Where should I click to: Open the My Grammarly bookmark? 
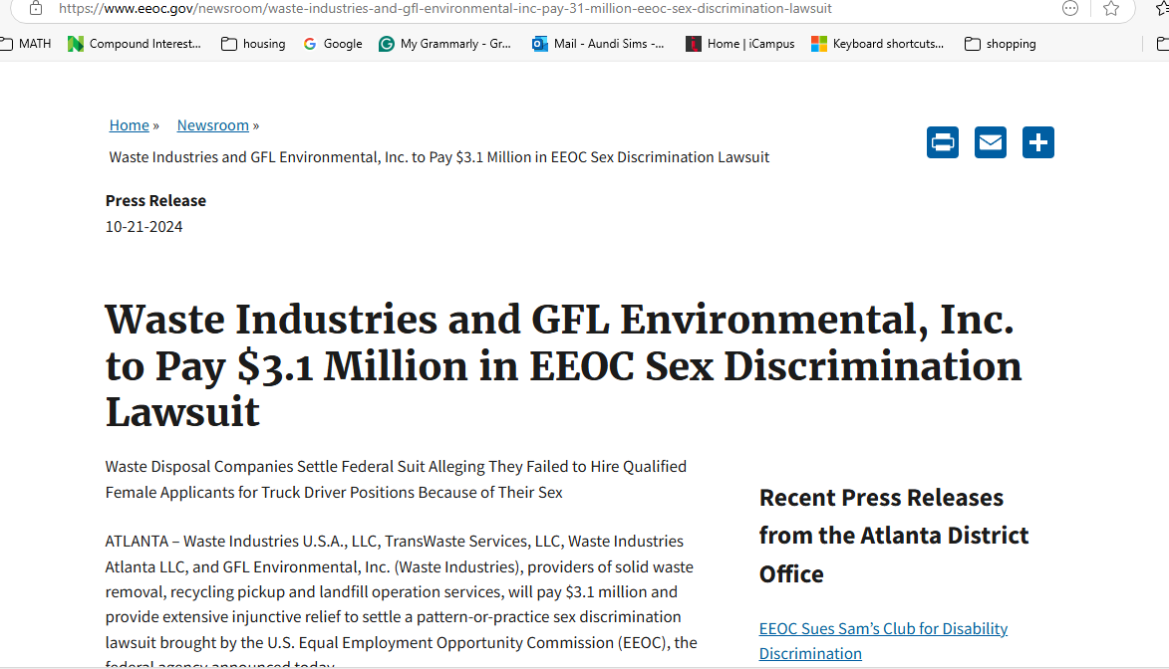click(445, 44)
